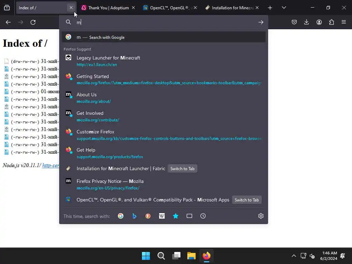The height and width of the screenshot is (264, 352).
Task: Click the 01-июн file entry row
Action: 31,91
